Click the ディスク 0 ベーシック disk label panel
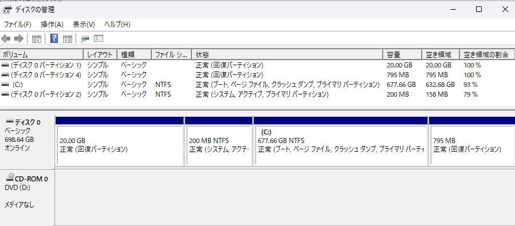Image resolution: width=515 pixels, height=226 pixels. click(27, 141)
